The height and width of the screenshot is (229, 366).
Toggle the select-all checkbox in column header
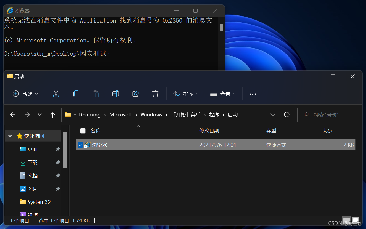pyautogui.click(x=83, y=131)
